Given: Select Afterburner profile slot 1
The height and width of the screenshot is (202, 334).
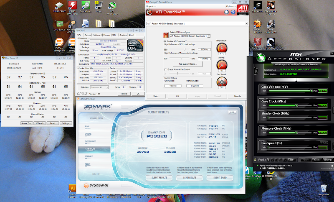Looking at the screenshot, I should click(x=268, y=160).
